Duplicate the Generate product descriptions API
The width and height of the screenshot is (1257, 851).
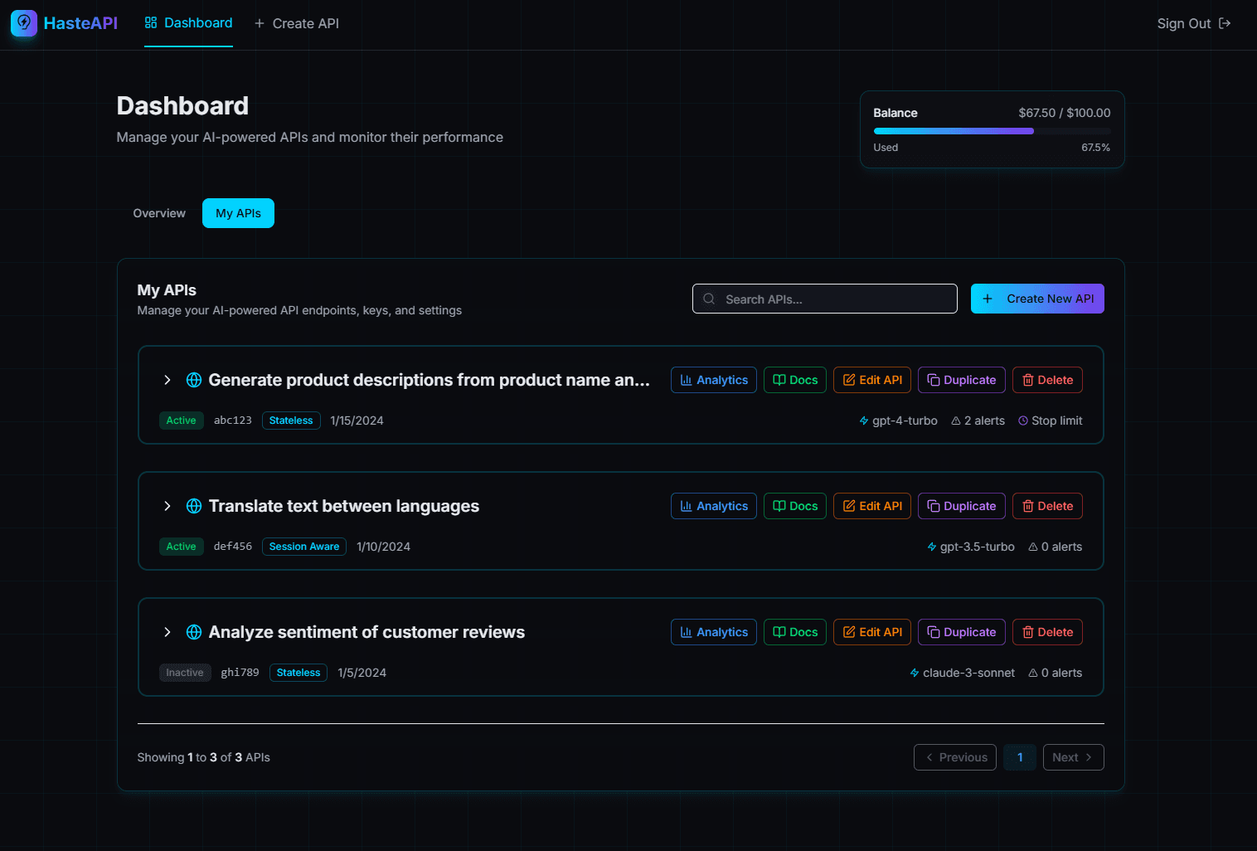point(961,380)
